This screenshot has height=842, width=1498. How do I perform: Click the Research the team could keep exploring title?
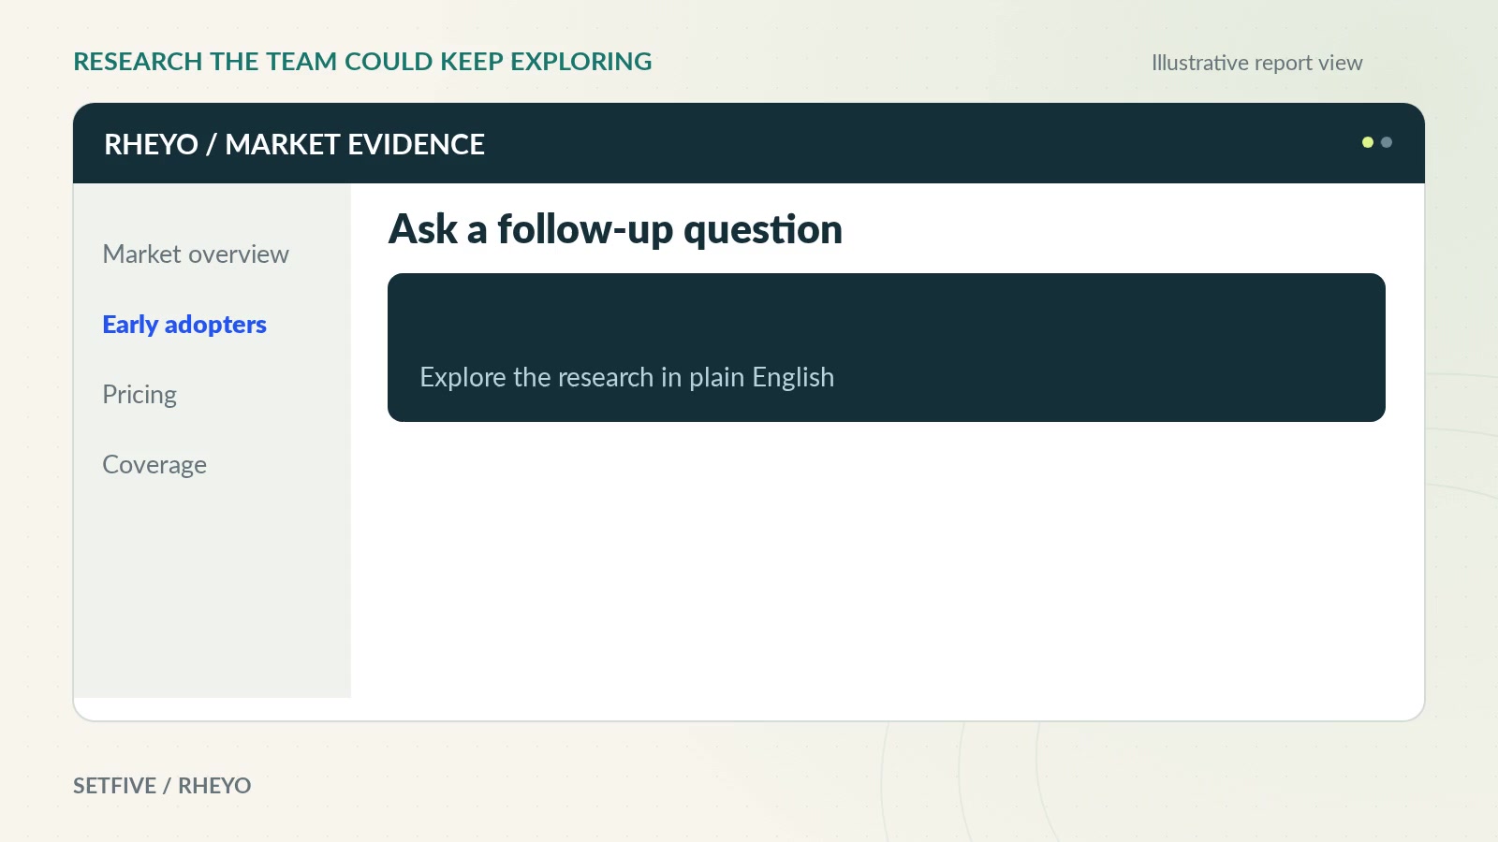[x=362, y=62]
